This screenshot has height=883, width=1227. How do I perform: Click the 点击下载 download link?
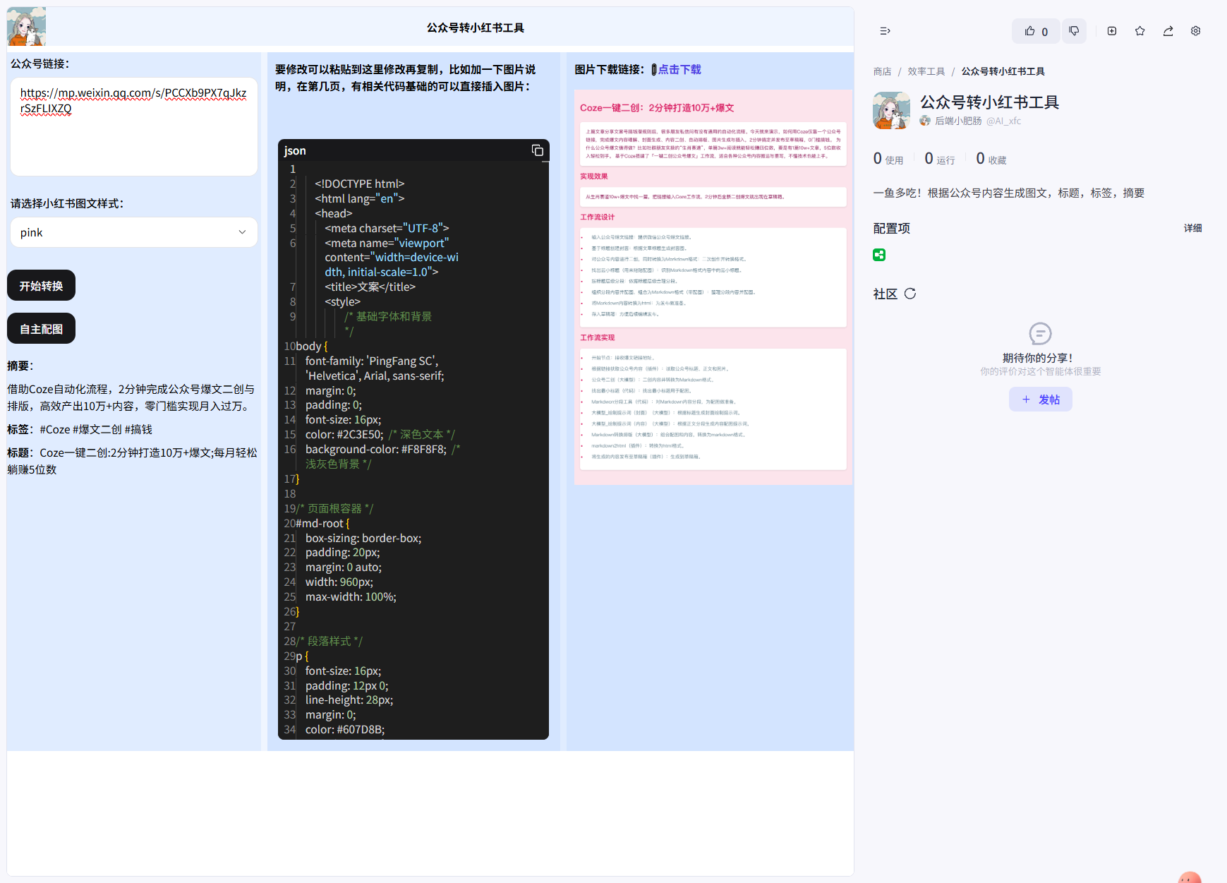point(679,69)
